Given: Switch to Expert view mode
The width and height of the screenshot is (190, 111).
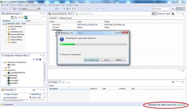Looking at the screenshot, I should (x=168, y=14).
